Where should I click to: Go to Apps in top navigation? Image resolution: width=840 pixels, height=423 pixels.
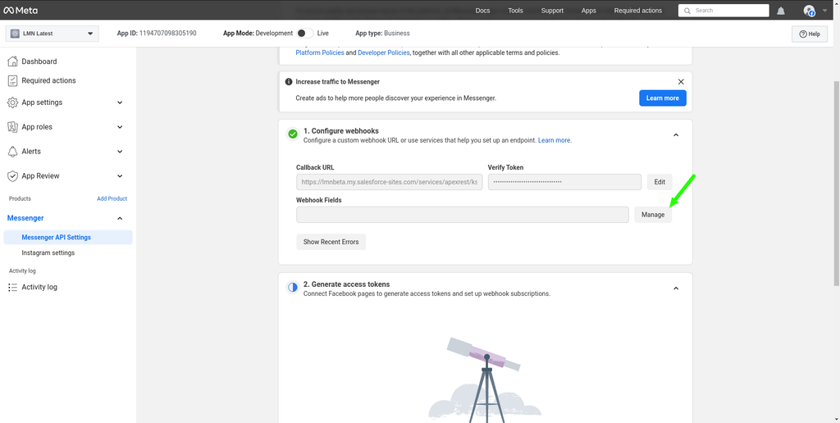[589, 11]
